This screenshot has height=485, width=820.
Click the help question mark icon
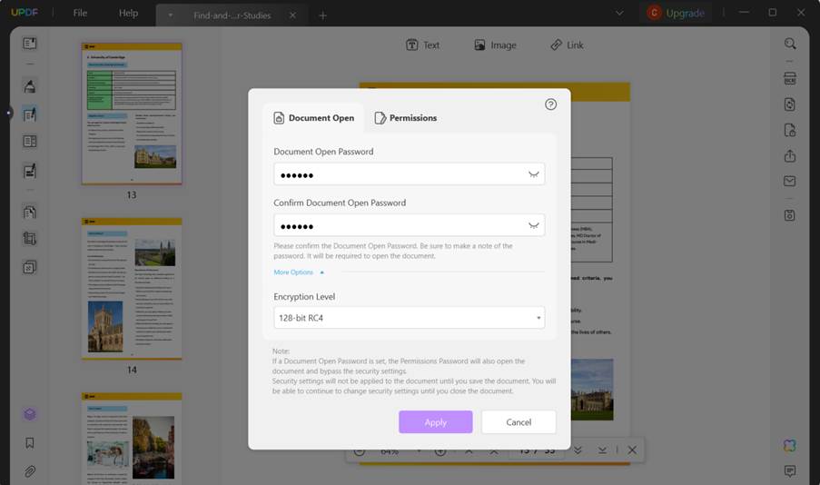pos(550,104)
